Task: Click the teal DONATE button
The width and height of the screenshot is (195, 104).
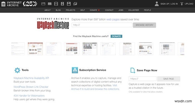Action: coord(116,36)
